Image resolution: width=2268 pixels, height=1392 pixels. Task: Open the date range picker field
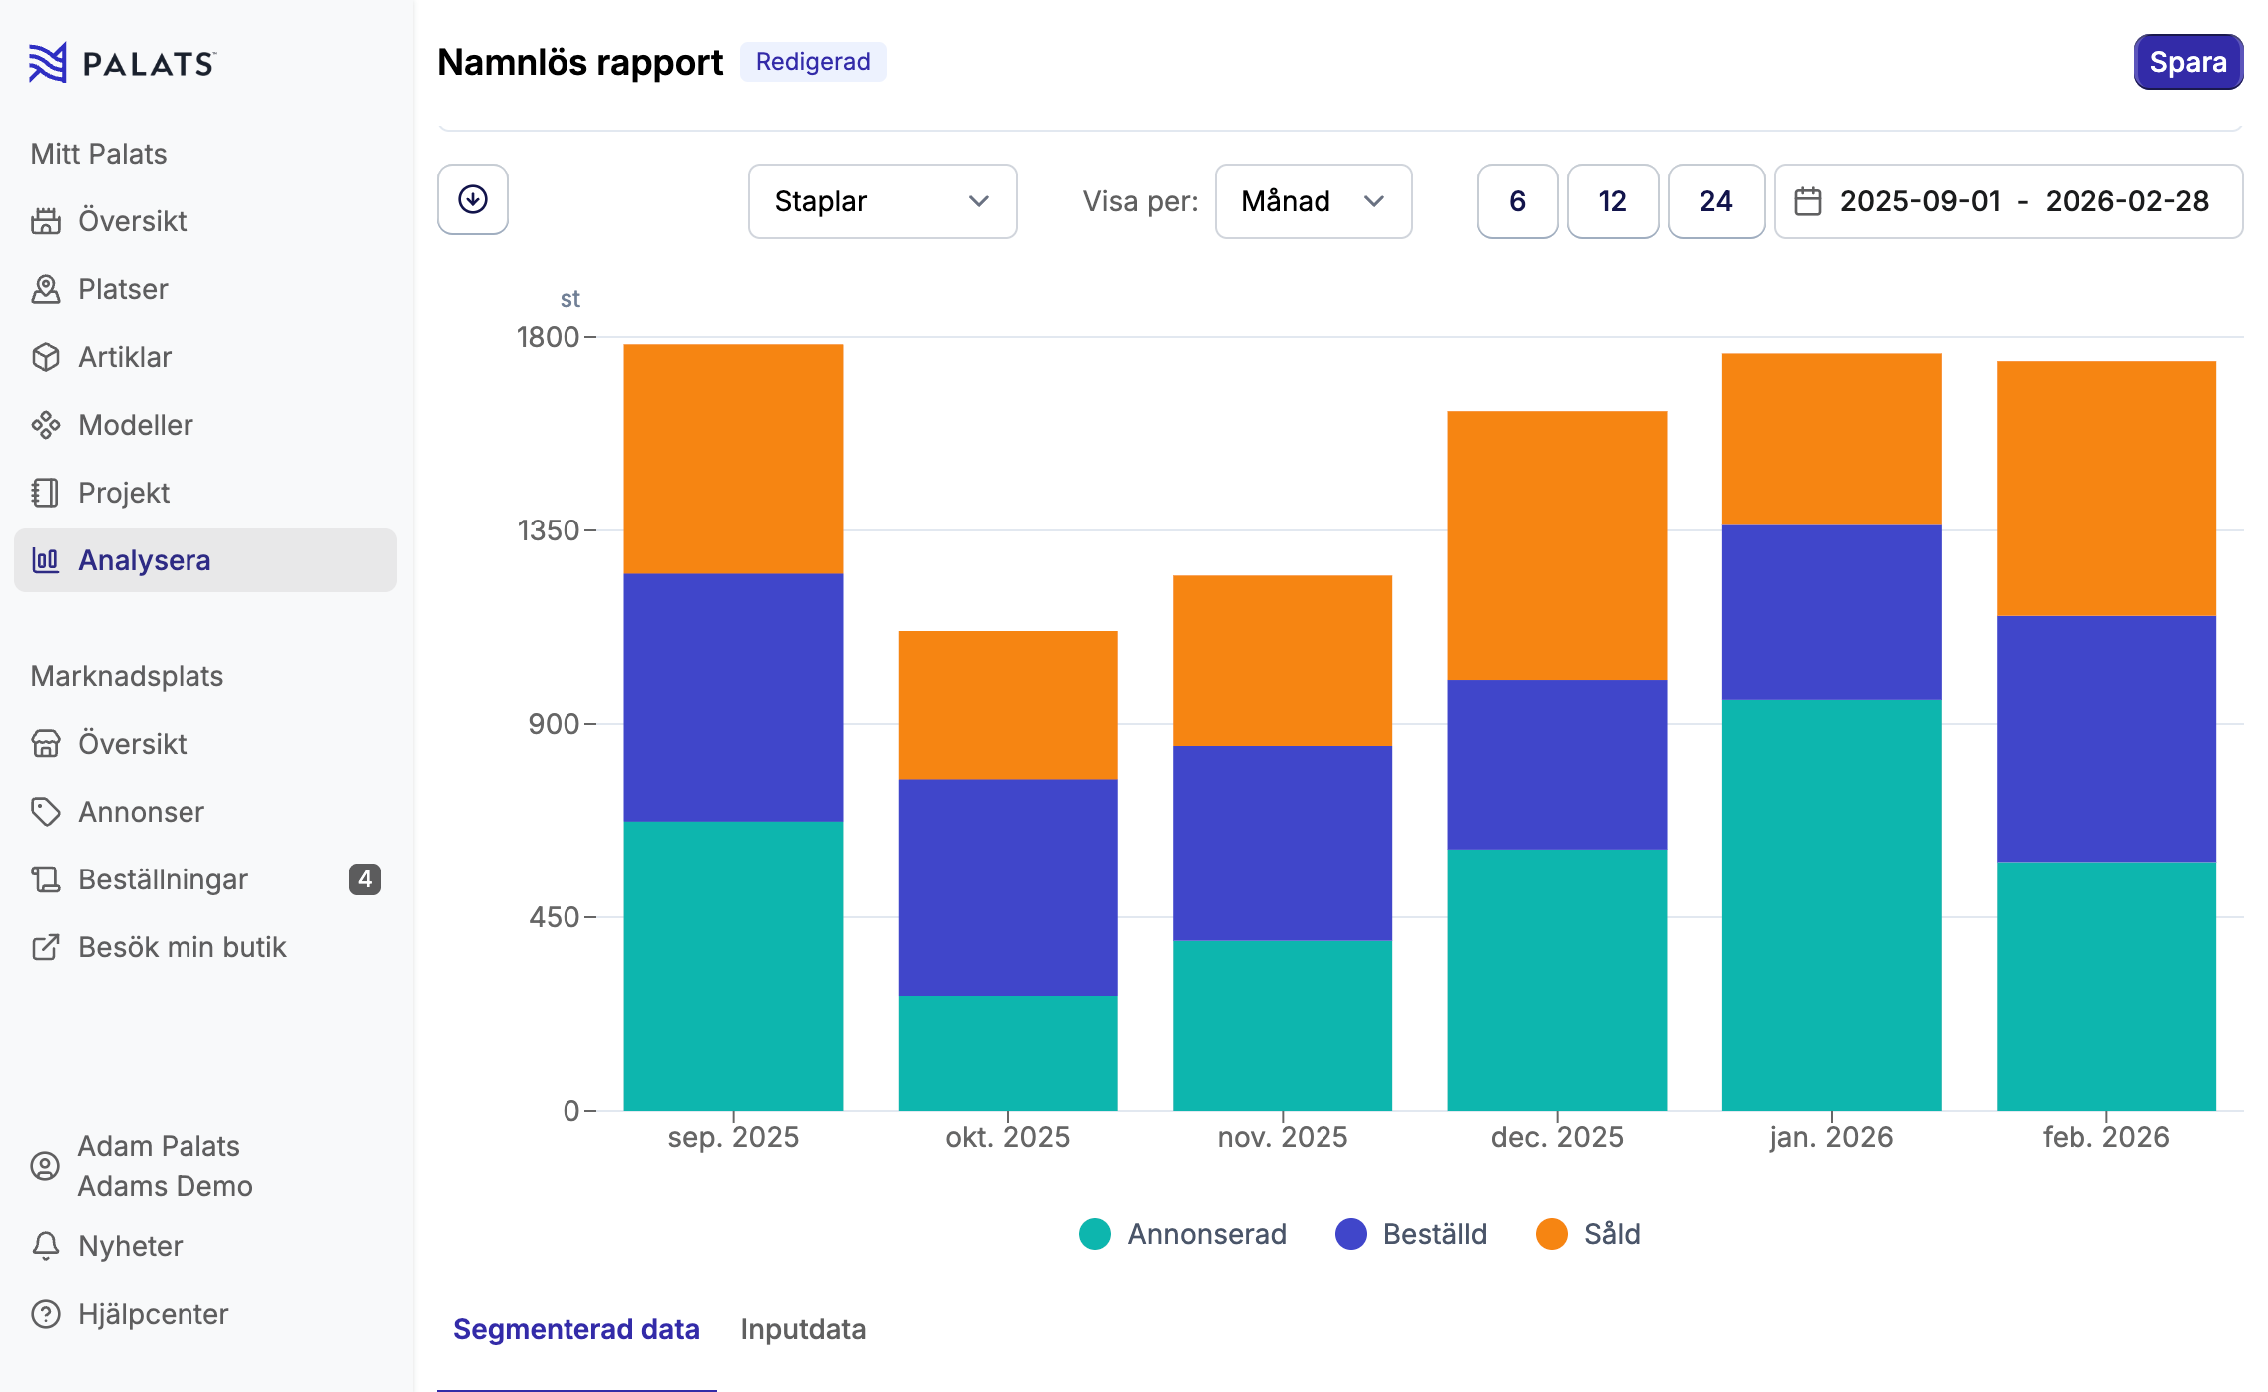pyautogui.click(x=2008, y=201)
